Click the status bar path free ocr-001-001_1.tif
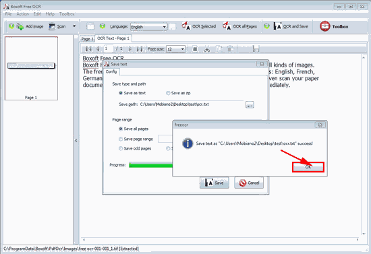371x254 pixels. click(x=71, y=249)
